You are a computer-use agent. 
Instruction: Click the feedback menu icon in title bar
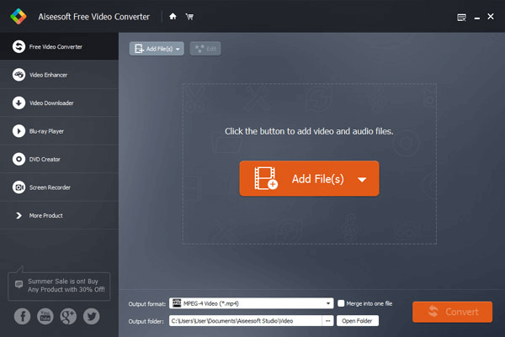460,17
